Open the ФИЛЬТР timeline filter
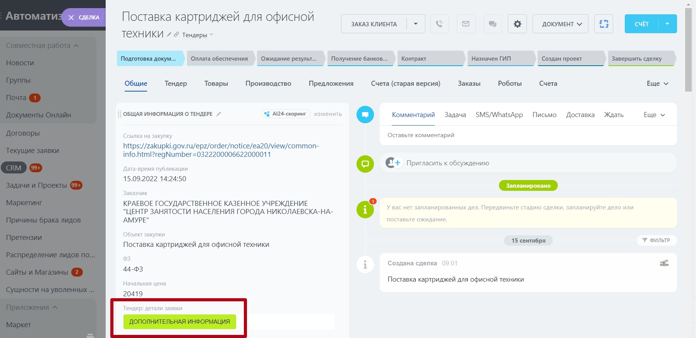The image size is (696, 338). click(656, 240)
